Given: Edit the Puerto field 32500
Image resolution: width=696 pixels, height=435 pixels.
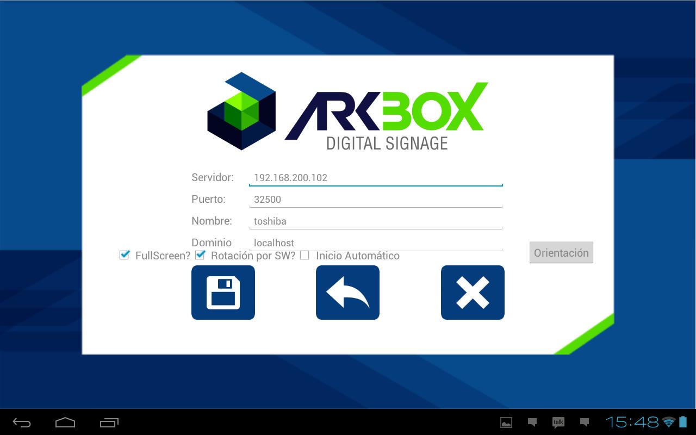Looking at the screenshot, I should point(376,200).
